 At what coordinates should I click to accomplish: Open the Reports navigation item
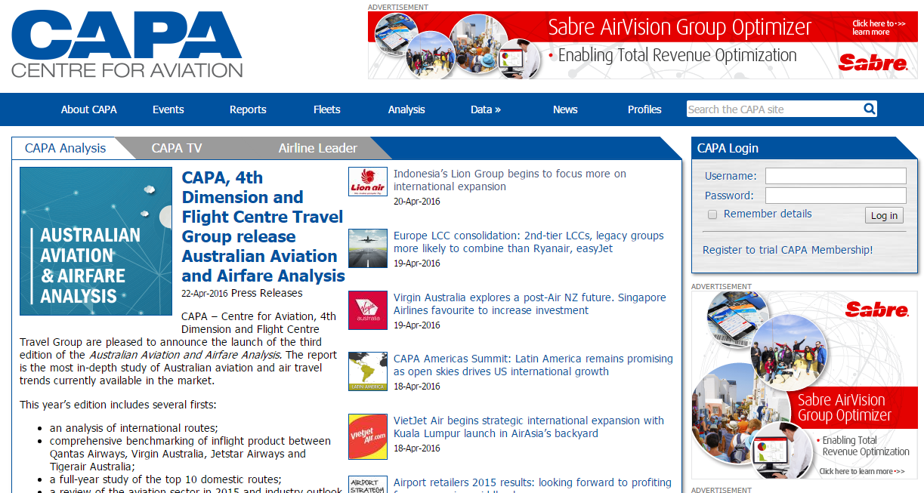248,109
